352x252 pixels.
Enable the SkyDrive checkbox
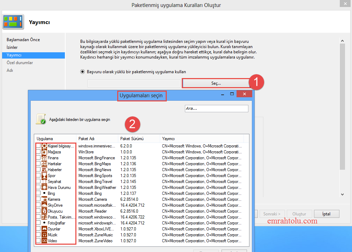pos(38,205)
